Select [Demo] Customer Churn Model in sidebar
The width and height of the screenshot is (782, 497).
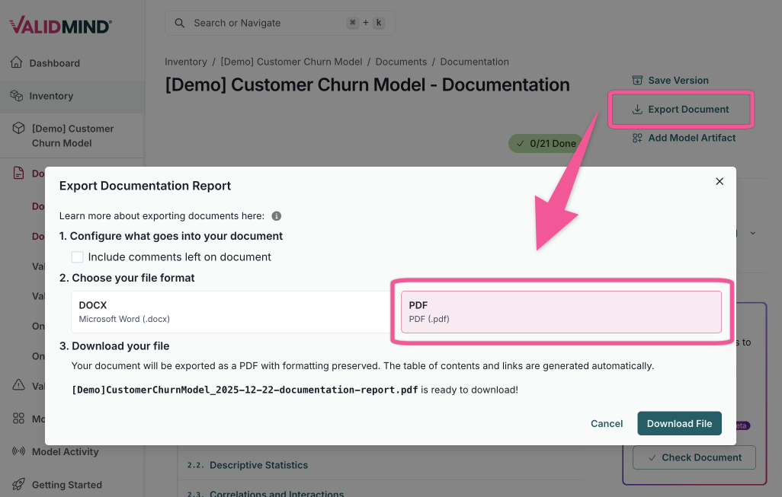(72, 135)
